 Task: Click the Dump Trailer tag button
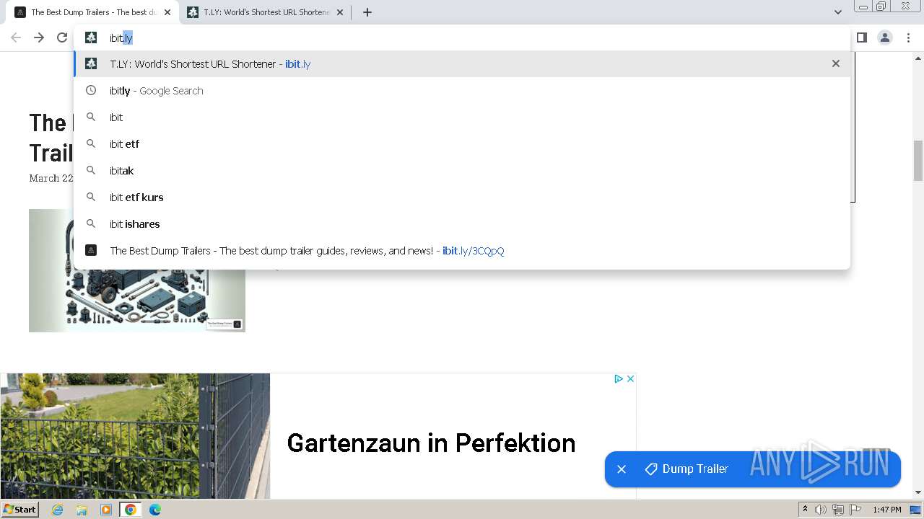pos(687,469)
